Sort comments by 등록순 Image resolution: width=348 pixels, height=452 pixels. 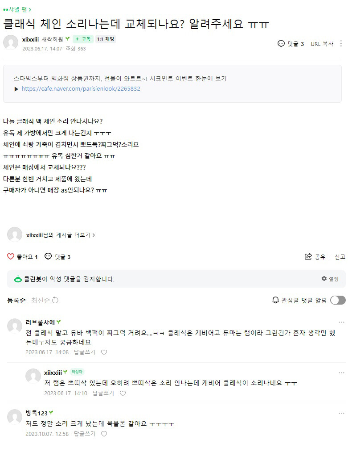[x=16, y=300]
